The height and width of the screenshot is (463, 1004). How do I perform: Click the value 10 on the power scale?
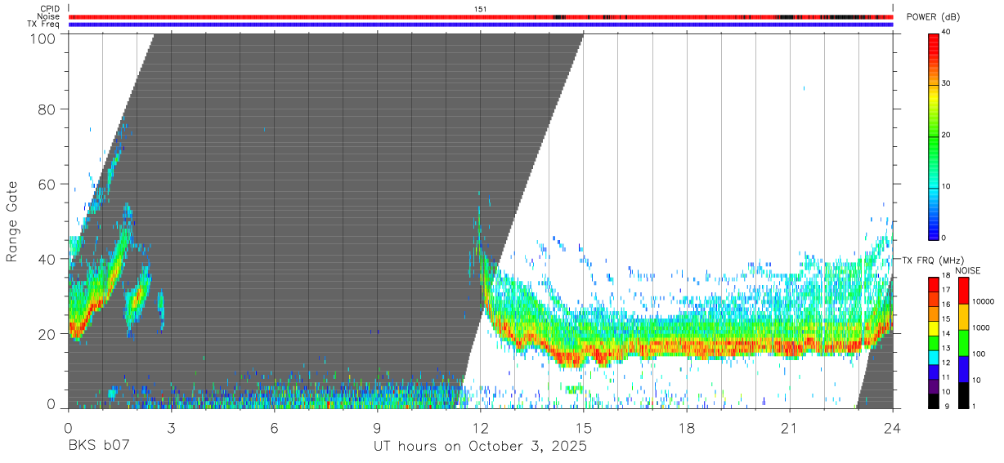[946, 187]
